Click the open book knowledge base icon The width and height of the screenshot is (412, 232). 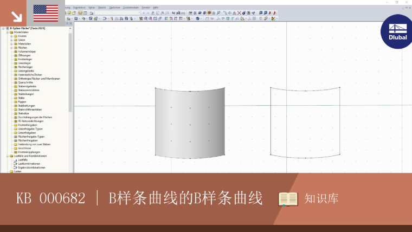point(288,199)
